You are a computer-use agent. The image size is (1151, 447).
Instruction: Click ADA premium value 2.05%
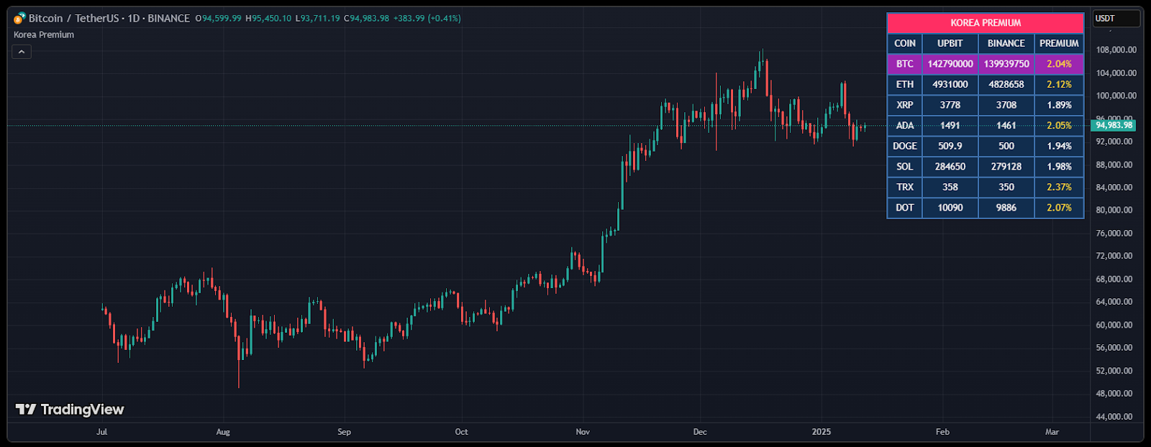[1059, 125]
